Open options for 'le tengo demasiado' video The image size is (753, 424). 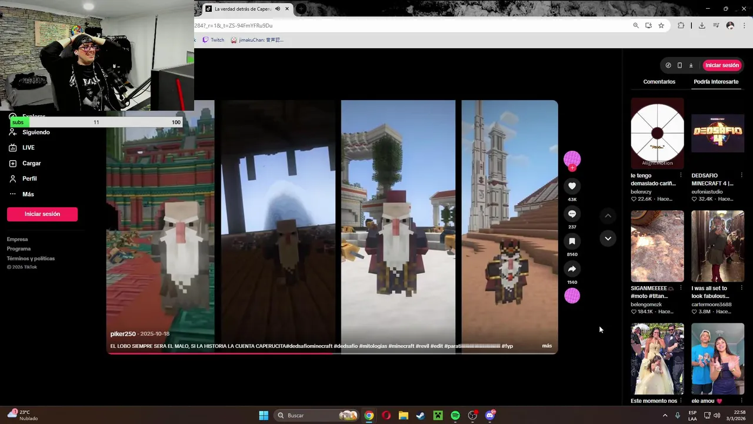coord(681,175)
